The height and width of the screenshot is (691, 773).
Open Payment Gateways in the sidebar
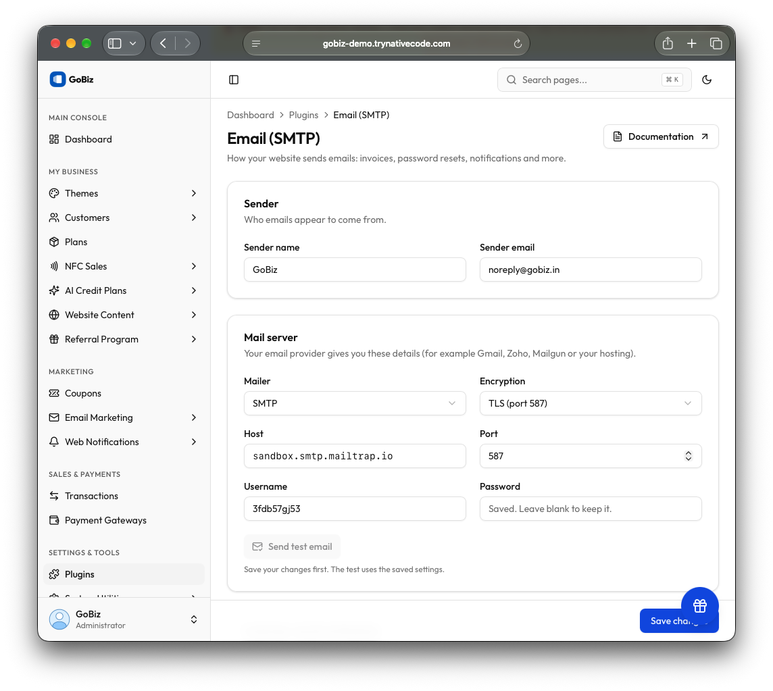[x=124, y=521]
